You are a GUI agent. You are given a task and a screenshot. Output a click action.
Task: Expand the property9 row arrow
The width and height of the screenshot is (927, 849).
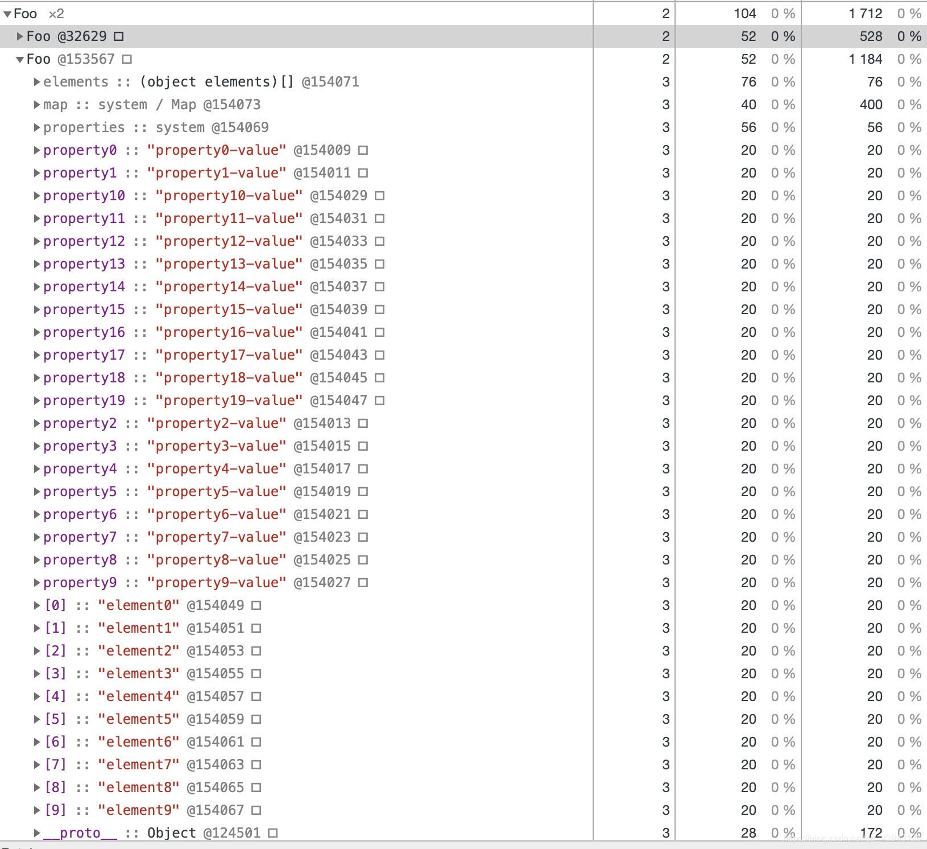37,583
